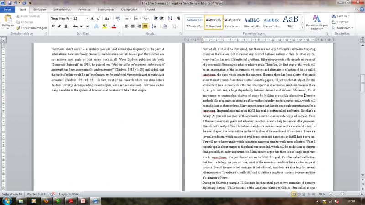Switch to the Einfügen ribbon tab

[40, 9]
